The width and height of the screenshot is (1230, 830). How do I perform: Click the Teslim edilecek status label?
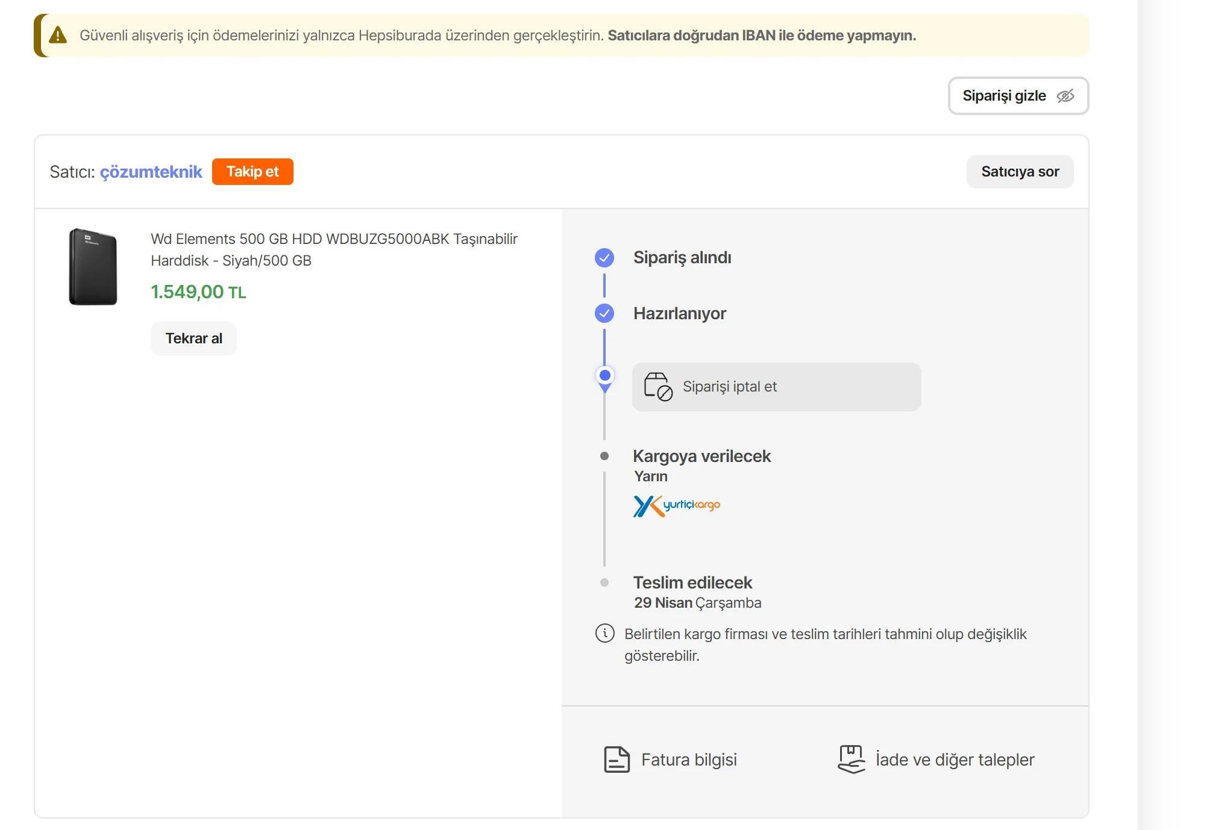(692, 582)
